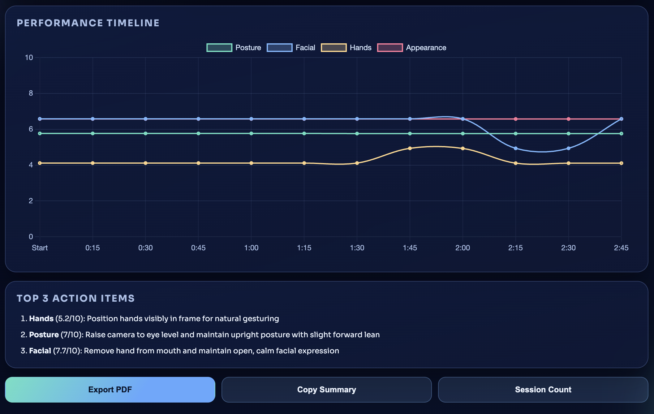Open the Session Count button
Image resolution: width=654 pixels, height=414 pixels.
(543, 390)
